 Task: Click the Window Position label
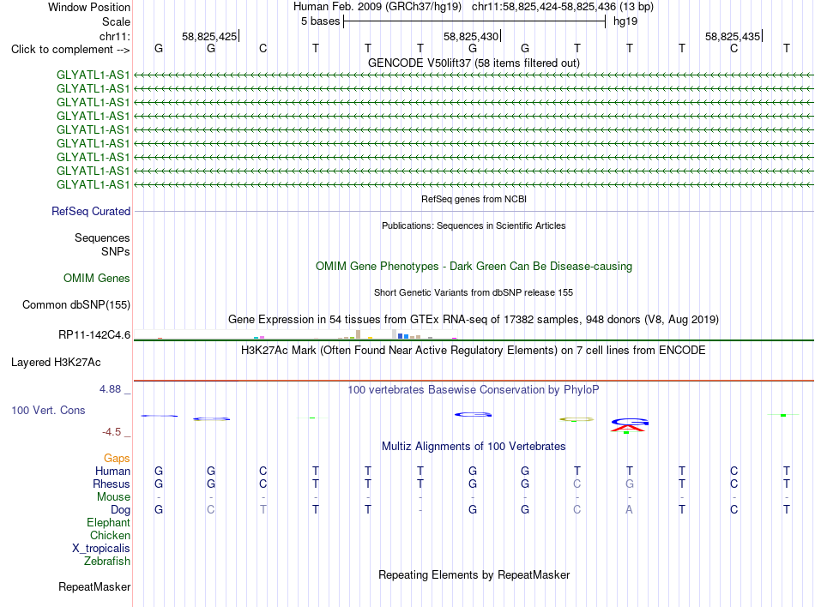coord(89,7)
